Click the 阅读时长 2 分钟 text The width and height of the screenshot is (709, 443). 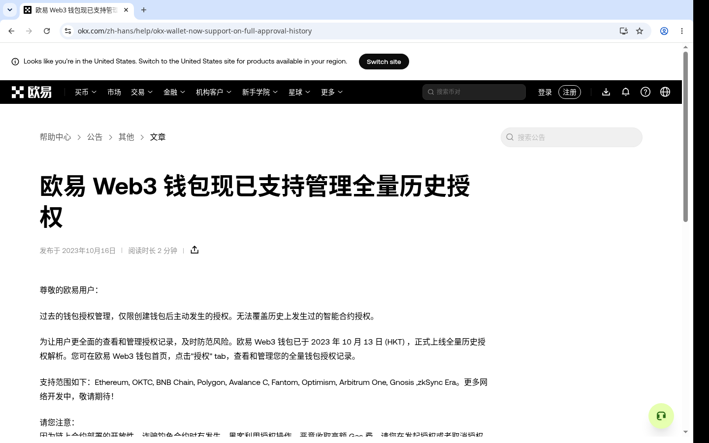coord(153,251)
